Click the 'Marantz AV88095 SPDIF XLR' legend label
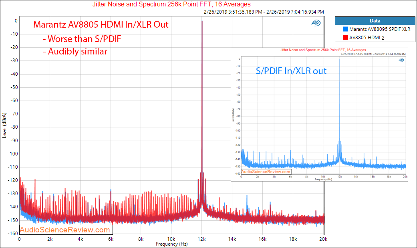The image size is (417, 248). [x=380, y=29]
